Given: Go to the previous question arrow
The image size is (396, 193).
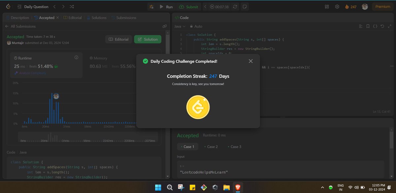Looking at the screenshot, I should pyautogui.click(x=55, y=7).
